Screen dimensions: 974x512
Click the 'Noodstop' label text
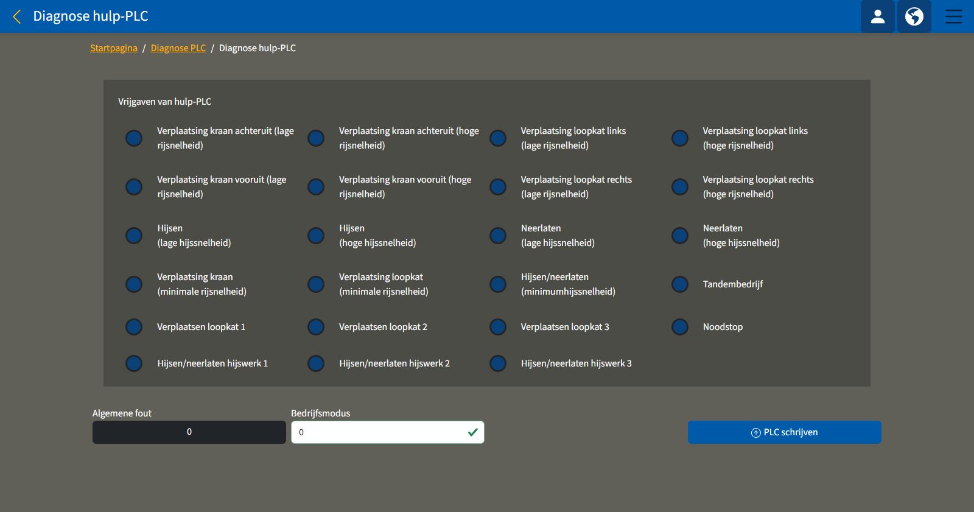(723, 327)
